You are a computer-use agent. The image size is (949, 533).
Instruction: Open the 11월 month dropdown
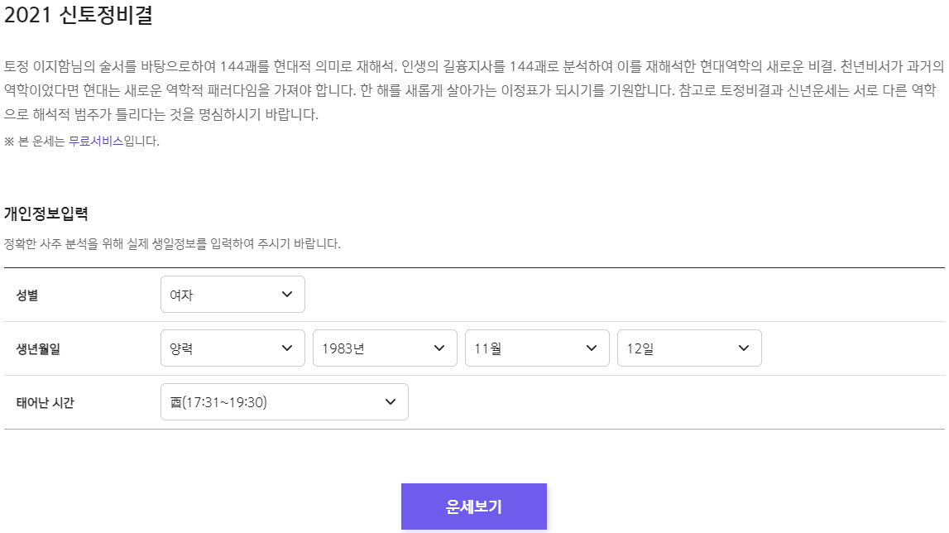(x=536, y=348)
